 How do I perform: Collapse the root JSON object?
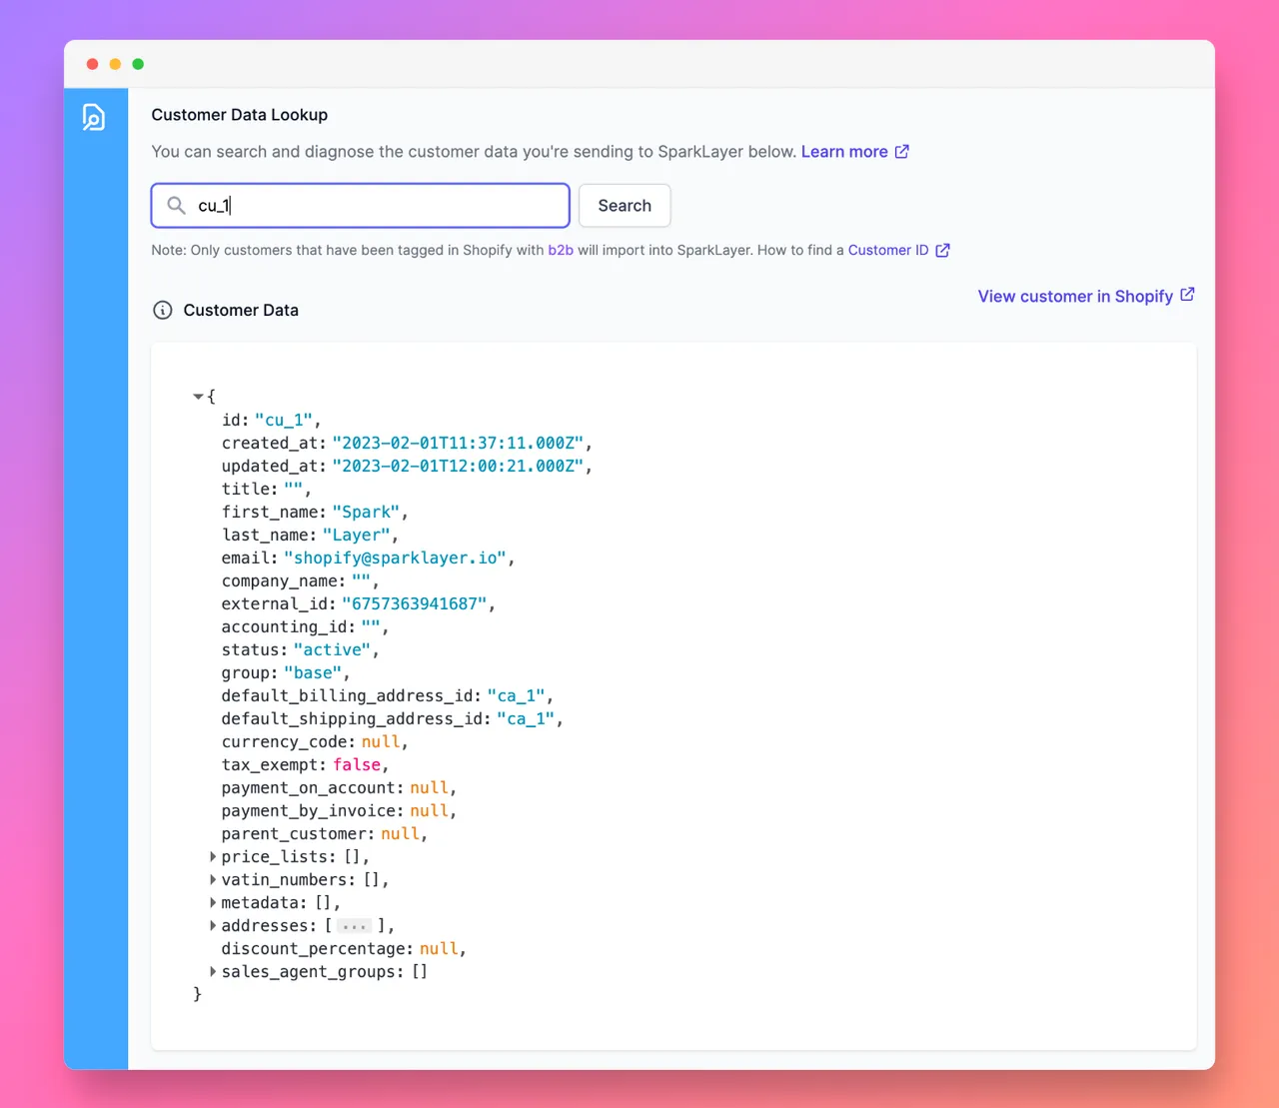(198, 396)
